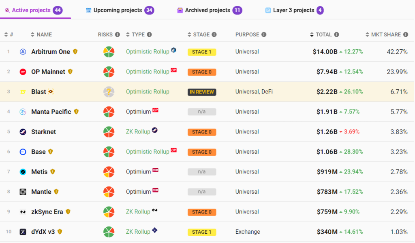Open the Blast project page

[x=39, y=92]
